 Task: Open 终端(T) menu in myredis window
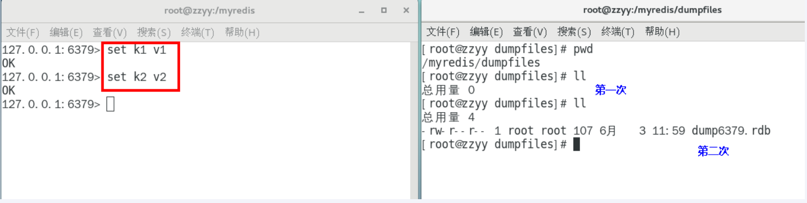(198, 33)
